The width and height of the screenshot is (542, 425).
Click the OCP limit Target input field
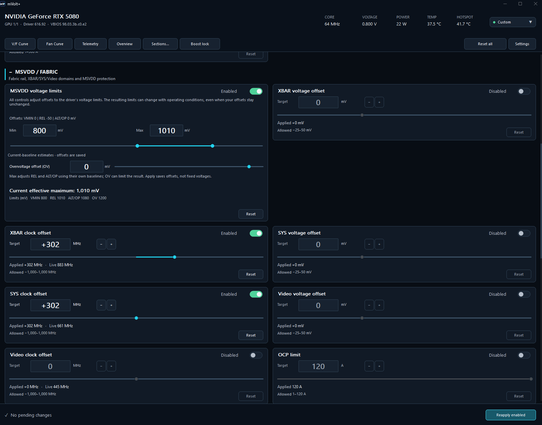coord(318,366)
